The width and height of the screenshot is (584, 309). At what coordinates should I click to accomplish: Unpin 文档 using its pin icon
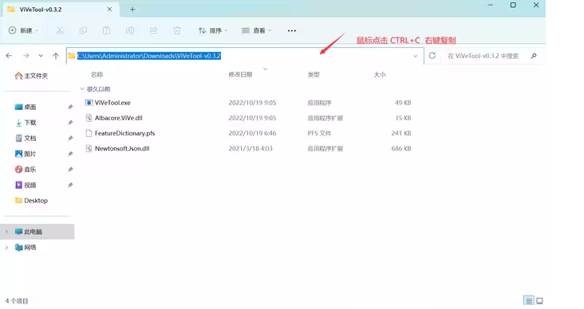coord(70,139)
